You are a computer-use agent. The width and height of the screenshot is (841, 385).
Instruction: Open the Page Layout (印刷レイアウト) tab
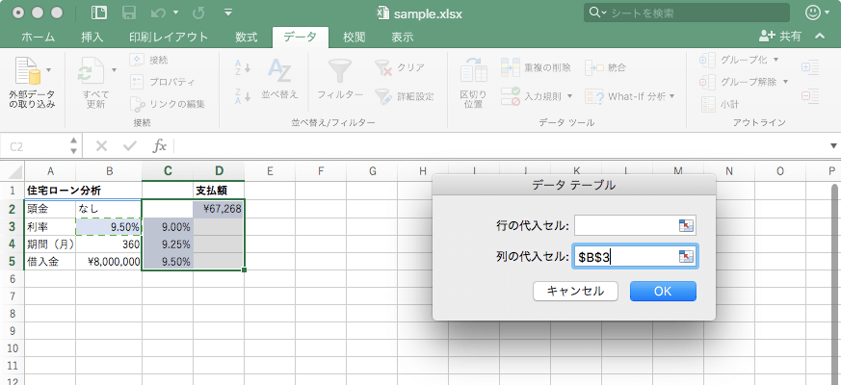click(x=169, y=37)
